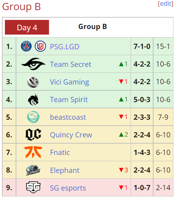Select the Team Spirit dragon logo
Screen dimensions: 176x200
coord(33,100)
